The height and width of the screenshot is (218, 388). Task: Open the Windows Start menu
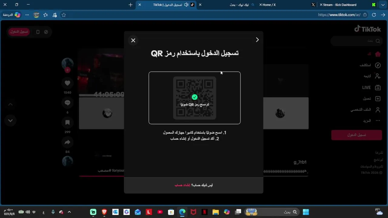point(306,212)
